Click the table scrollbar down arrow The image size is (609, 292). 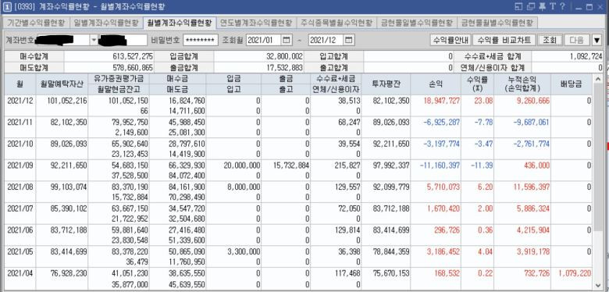(x=597, y=285)
